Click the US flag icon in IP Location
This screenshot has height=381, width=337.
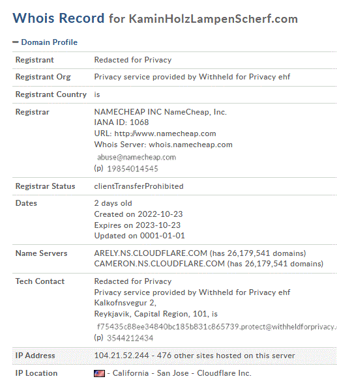(99, 373)
